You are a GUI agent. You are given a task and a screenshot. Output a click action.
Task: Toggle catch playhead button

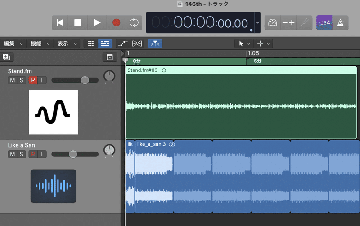(x=155, y=43)
